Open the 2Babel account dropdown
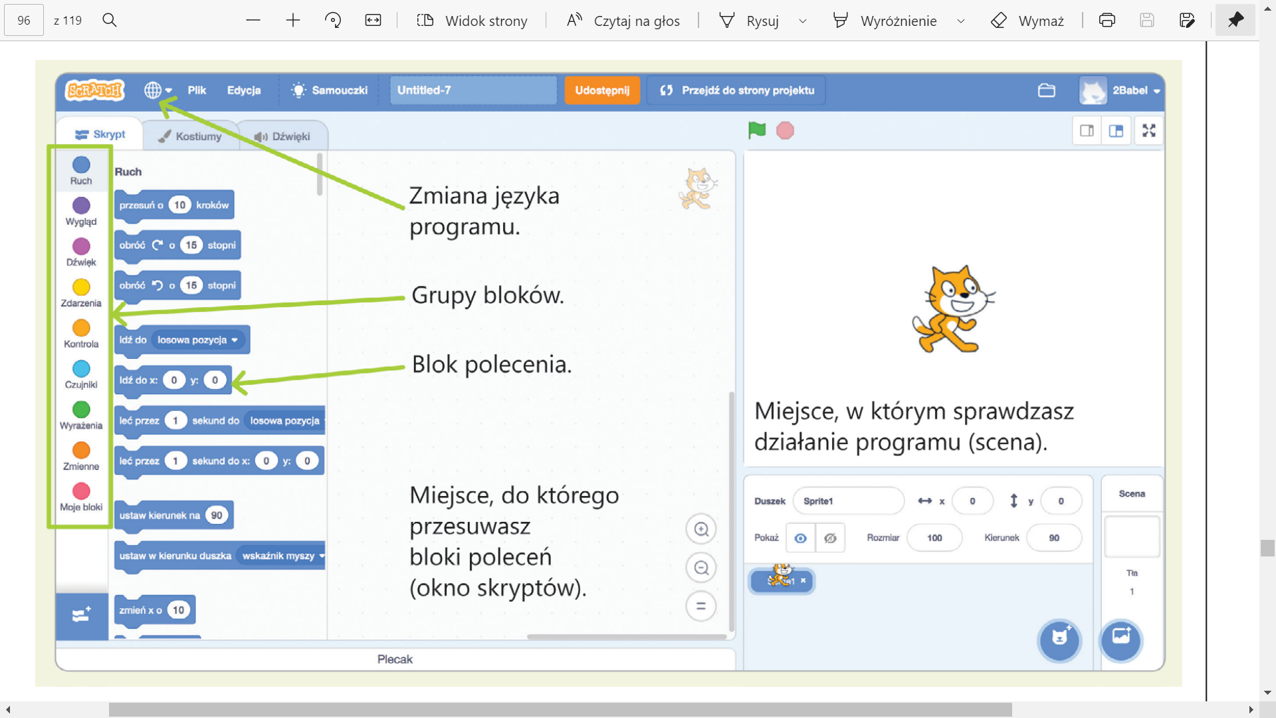 coord(1133,90)
